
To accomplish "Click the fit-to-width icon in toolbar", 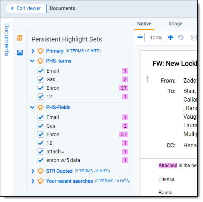I will point(194,38).
